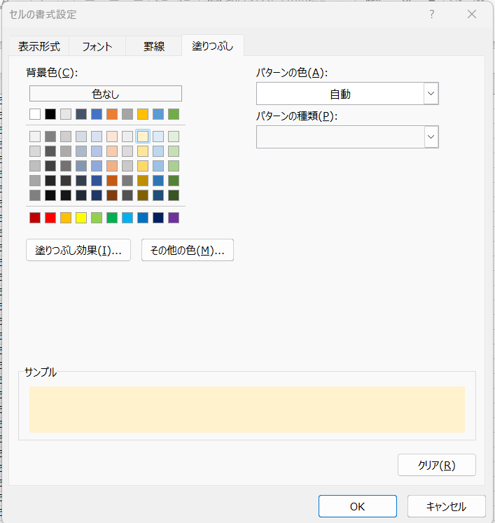495x523 pixels.
Task: Choose the orange swatch in the top theme row
Action: tap(112, 114)
